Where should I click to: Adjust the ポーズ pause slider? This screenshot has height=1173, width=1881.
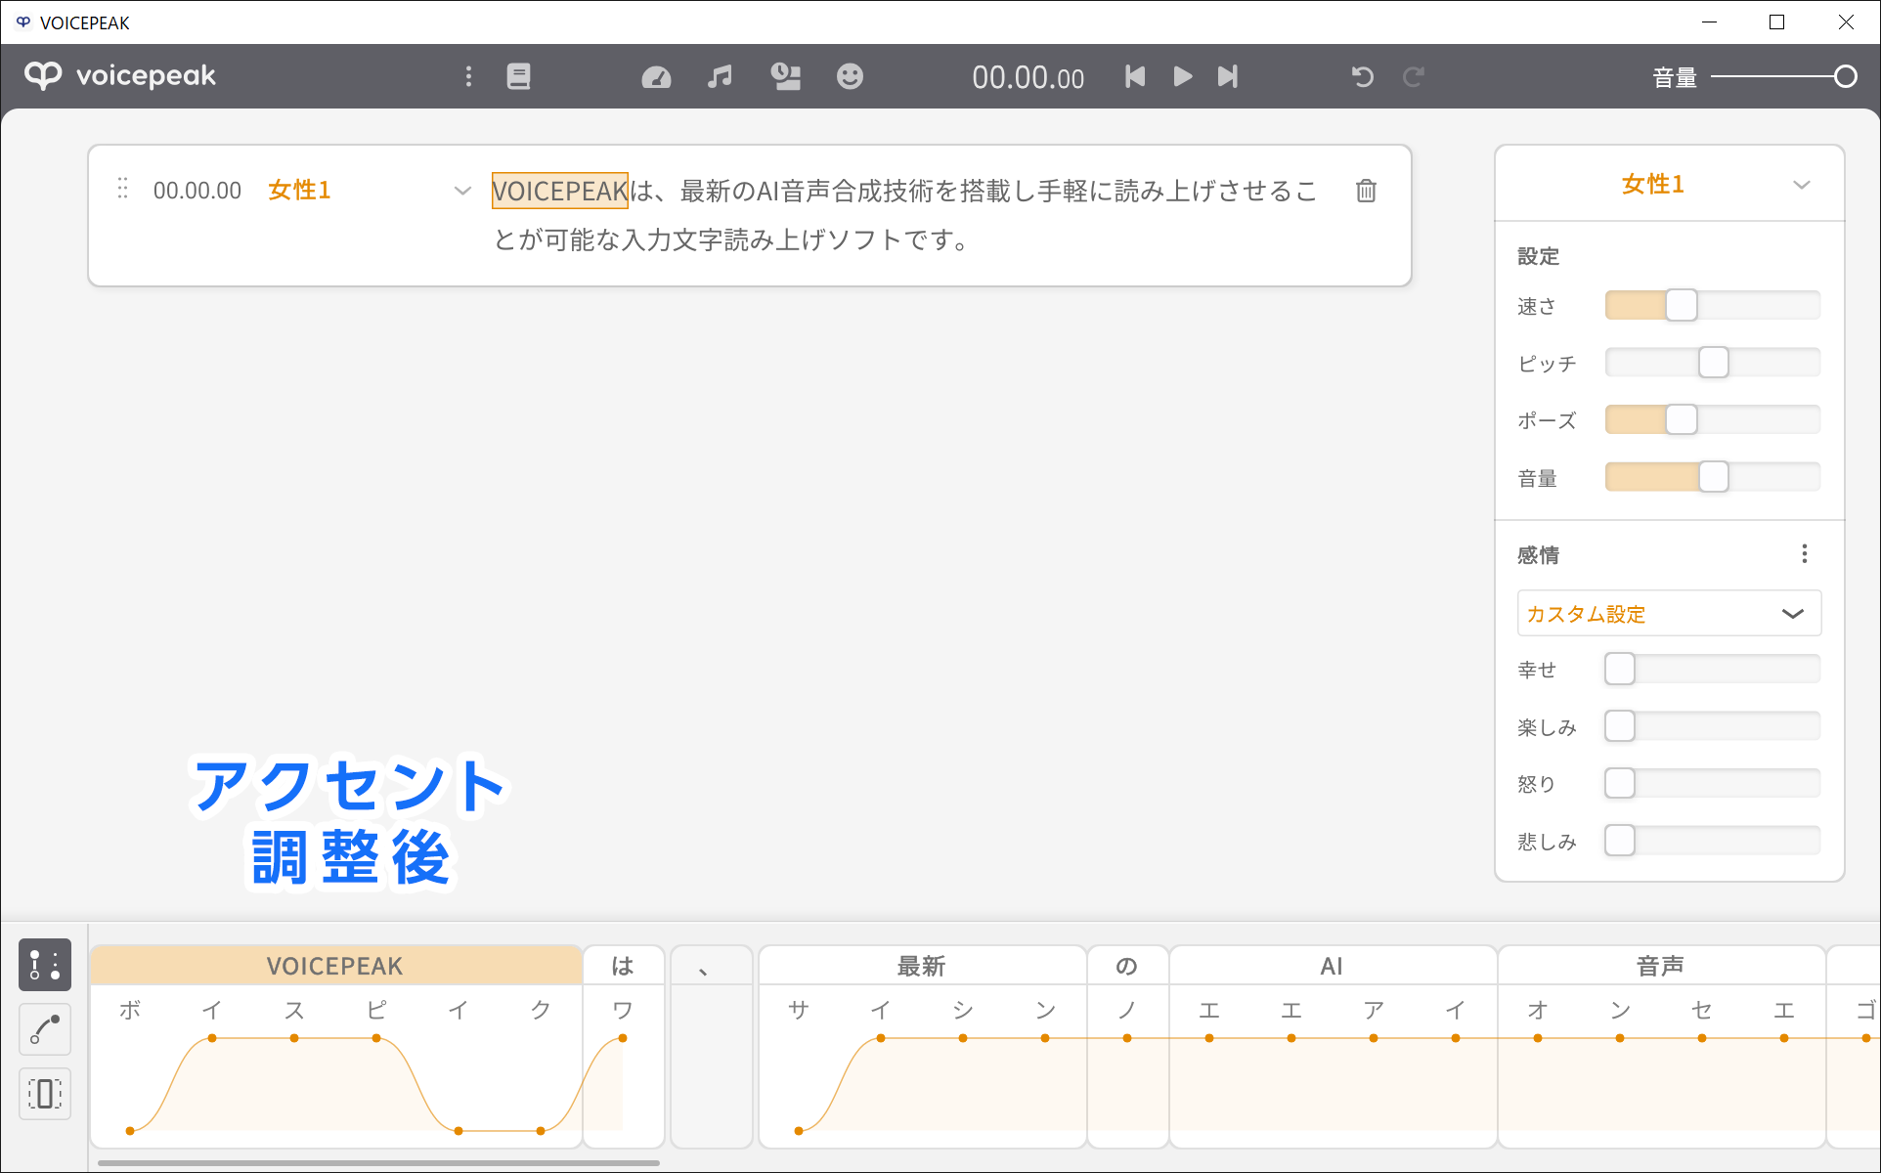click(1713, 419)
